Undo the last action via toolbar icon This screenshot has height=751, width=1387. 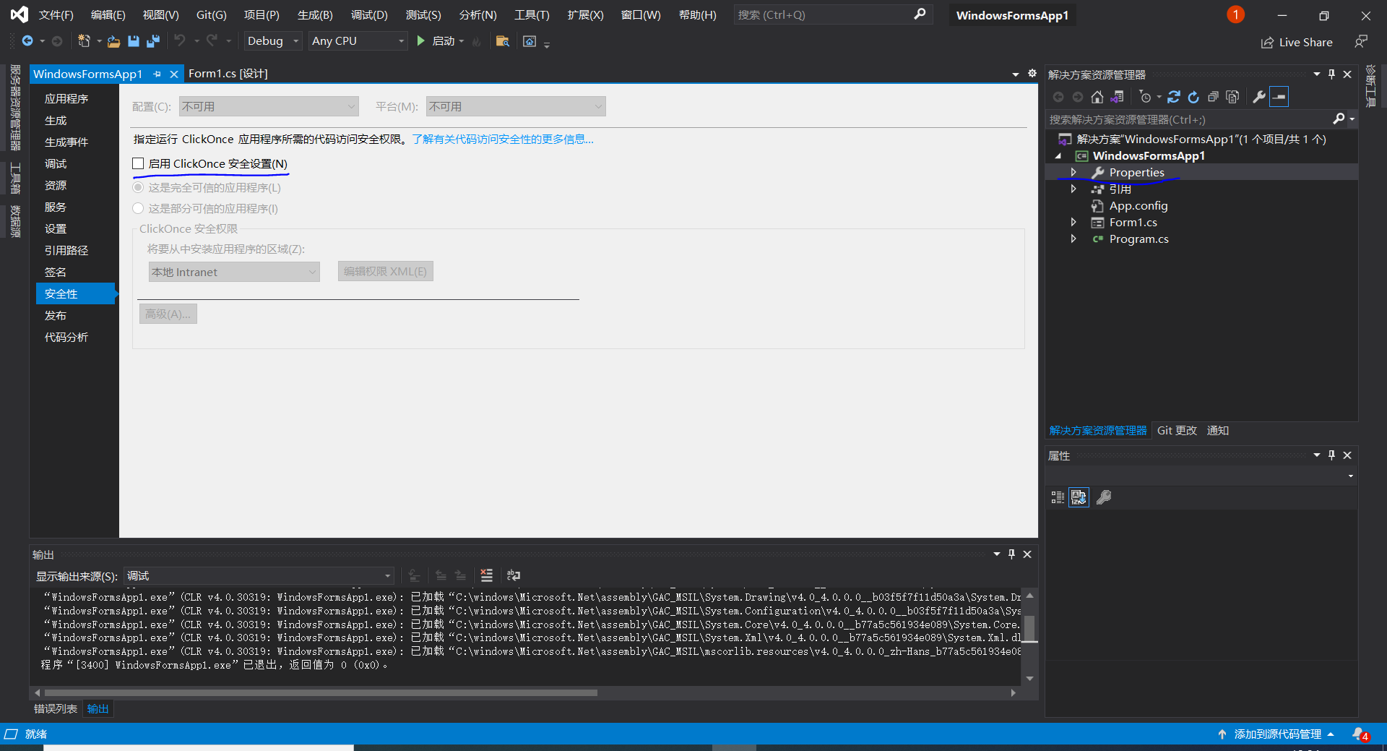pos(180,41)
